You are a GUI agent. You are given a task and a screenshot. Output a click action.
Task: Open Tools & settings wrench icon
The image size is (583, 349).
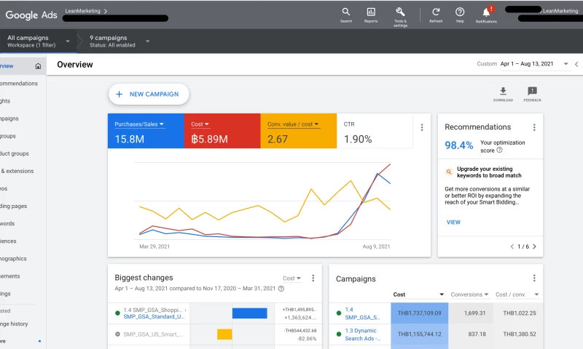pyautogui.click(x=400, y=12)
